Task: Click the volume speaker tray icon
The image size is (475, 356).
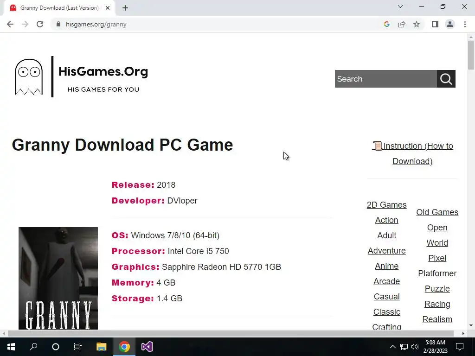Action: [415, 347]
